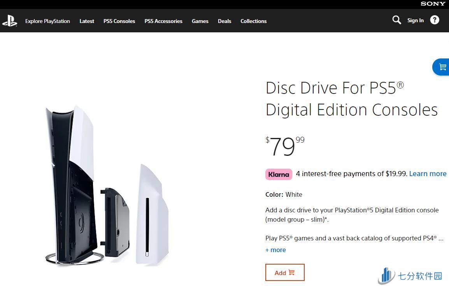Image resolution: width=449 pixels, height=286 pixels.
Task: Open the floating blue cart icon
Action: tap(442, 67)
